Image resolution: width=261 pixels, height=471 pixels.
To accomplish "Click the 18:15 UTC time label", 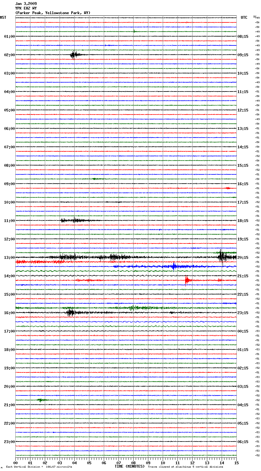I will pyautogui.click(x=243, y=221).
